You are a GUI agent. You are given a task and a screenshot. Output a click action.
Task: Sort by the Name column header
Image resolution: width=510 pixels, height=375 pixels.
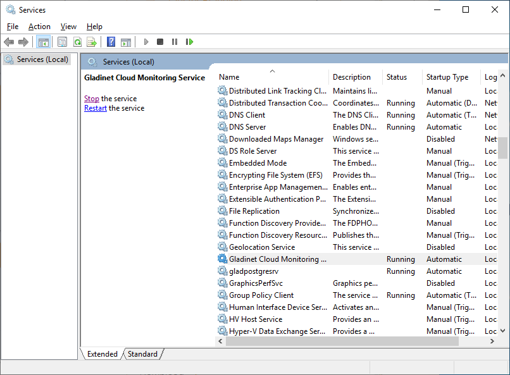271,77
